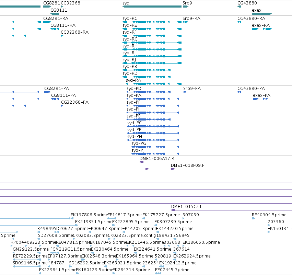Select the Srp9 gene label

(x=187, y=3)
